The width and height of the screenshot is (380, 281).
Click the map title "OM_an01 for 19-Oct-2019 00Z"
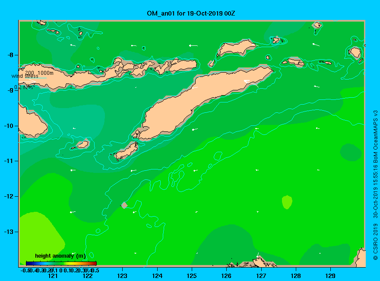(x=191, y=13)
